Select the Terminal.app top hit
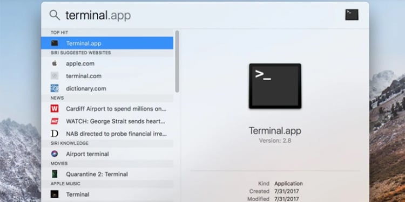 [107, 43]
